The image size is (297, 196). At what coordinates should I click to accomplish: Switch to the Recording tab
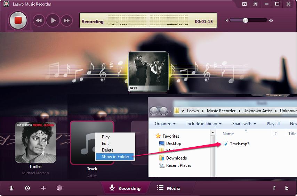pyautogui.click(x=126, y=188)
